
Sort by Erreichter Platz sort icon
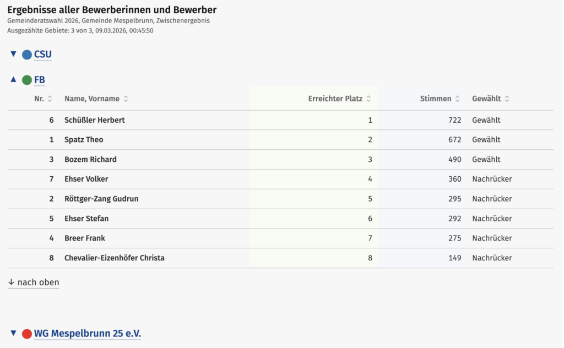[x=368, y=99]
